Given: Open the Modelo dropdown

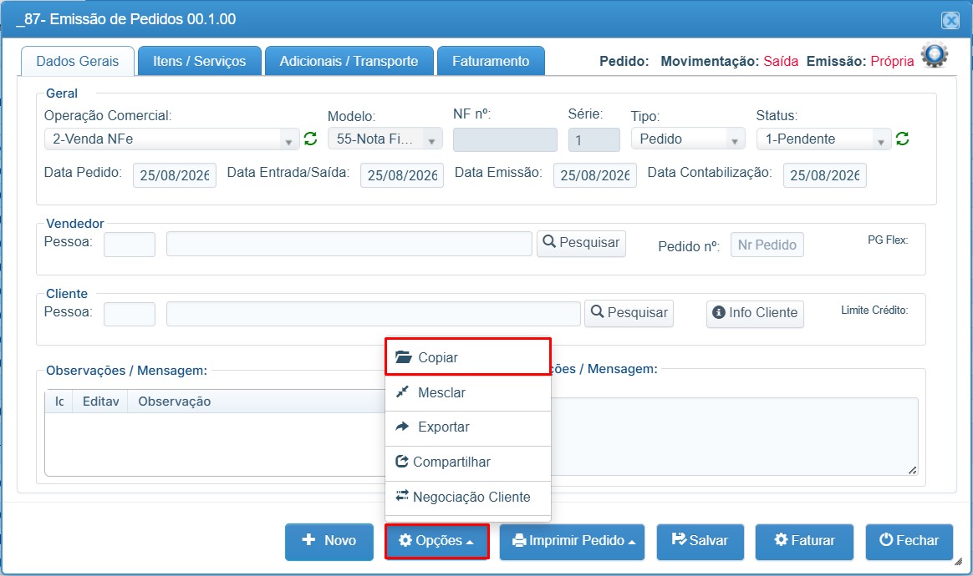Looking at the screenshot, I should pyautogui.click(x=385, y=139).
